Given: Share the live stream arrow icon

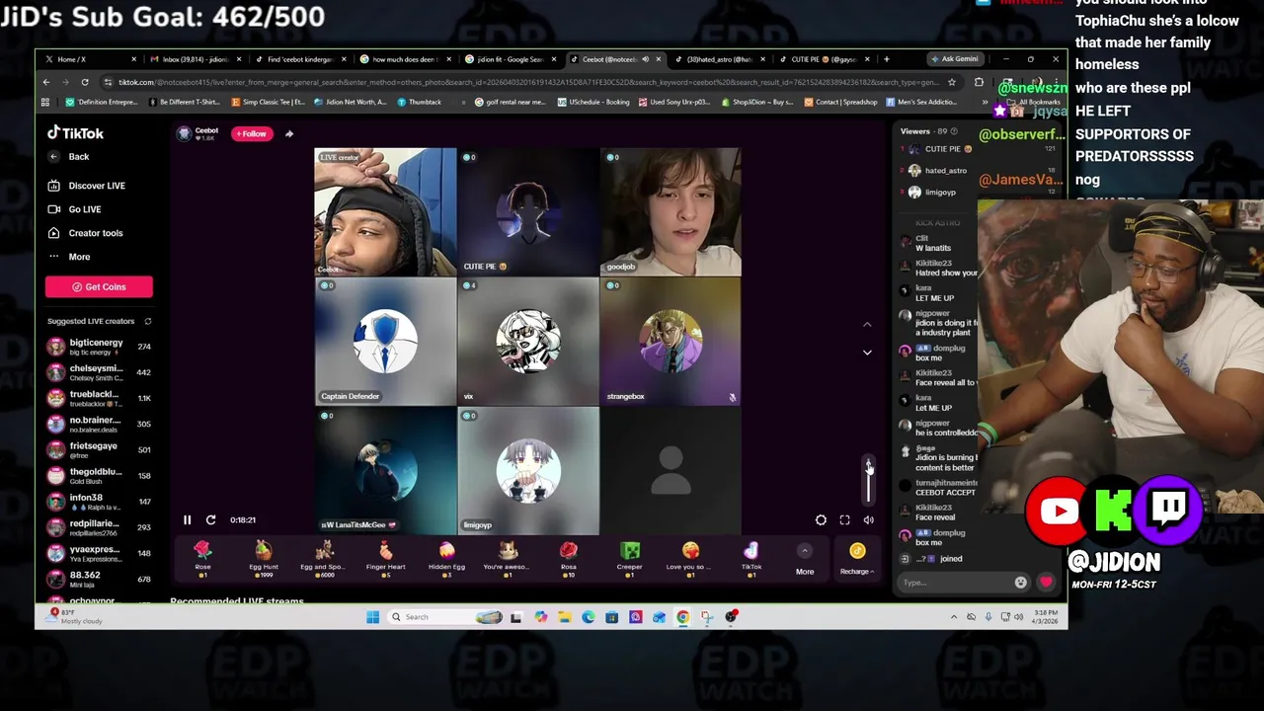Looking at the screenshot, I should (289, 133).
